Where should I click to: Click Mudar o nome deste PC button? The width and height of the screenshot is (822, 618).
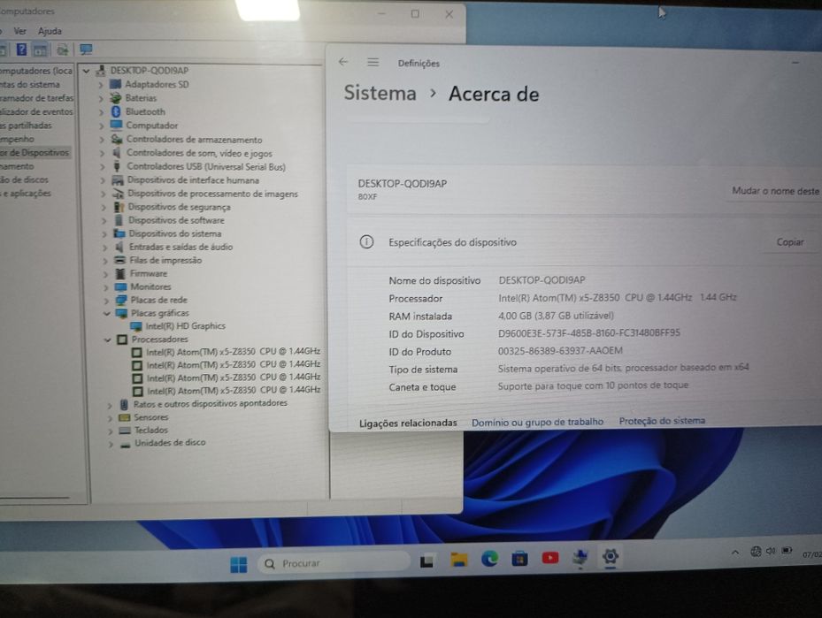pyautogui.click(x=775, y=191)
